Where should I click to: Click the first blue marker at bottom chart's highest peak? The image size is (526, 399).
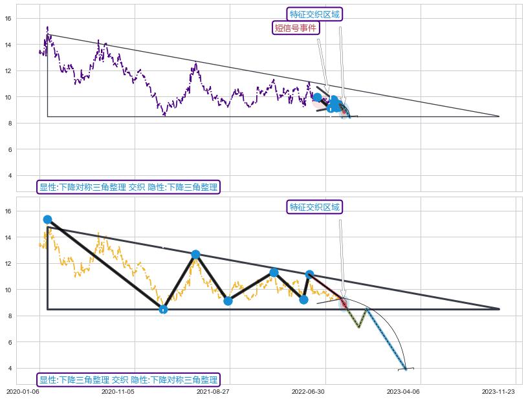[x=47, y=220]
